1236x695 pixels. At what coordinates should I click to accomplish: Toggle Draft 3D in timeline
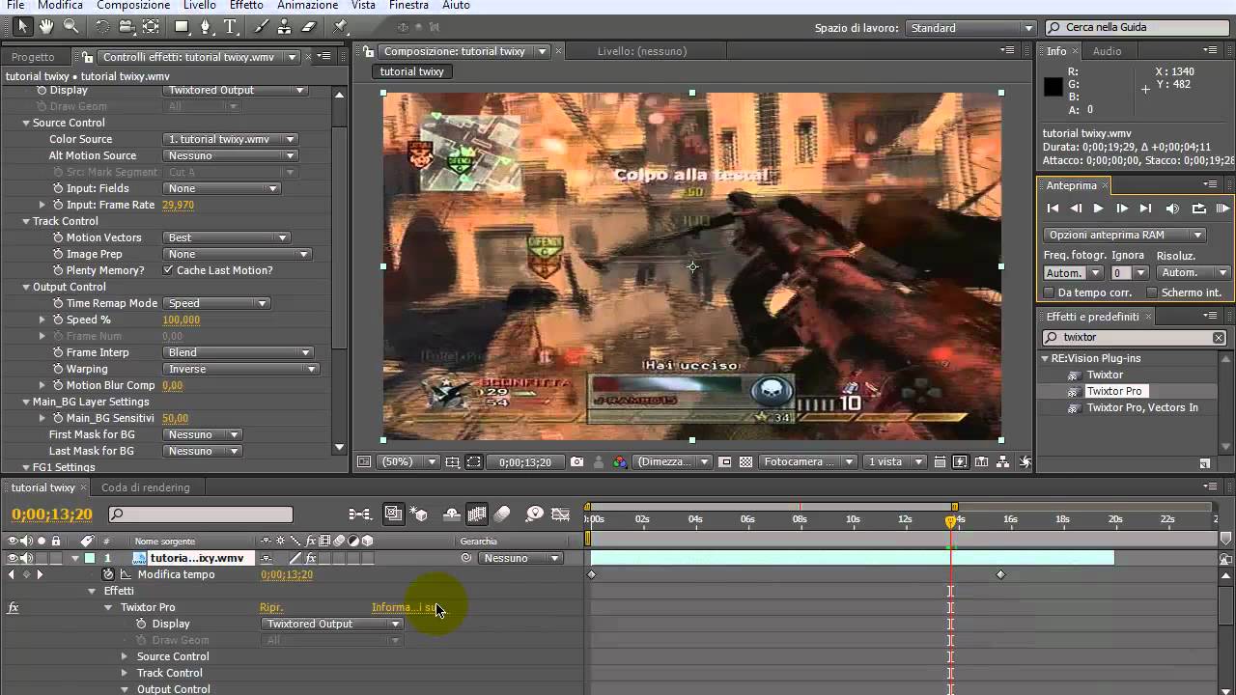(419, 514)
